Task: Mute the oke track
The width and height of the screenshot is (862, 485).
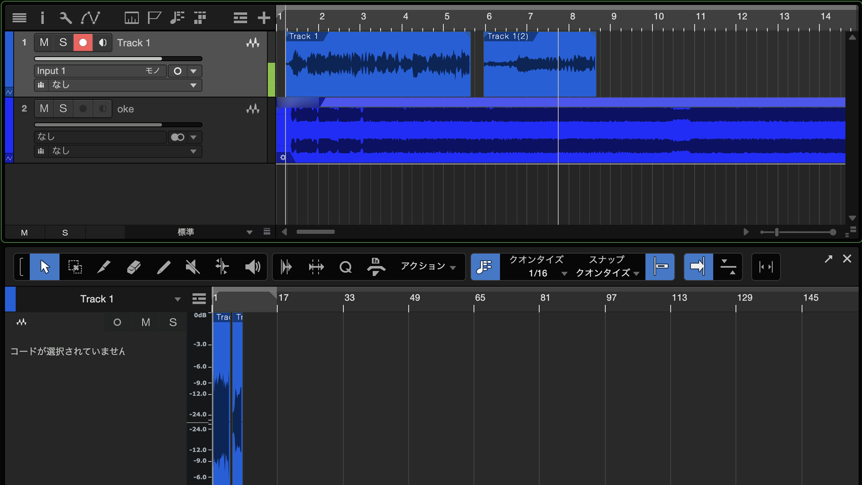Action: [x=44, y=109]
